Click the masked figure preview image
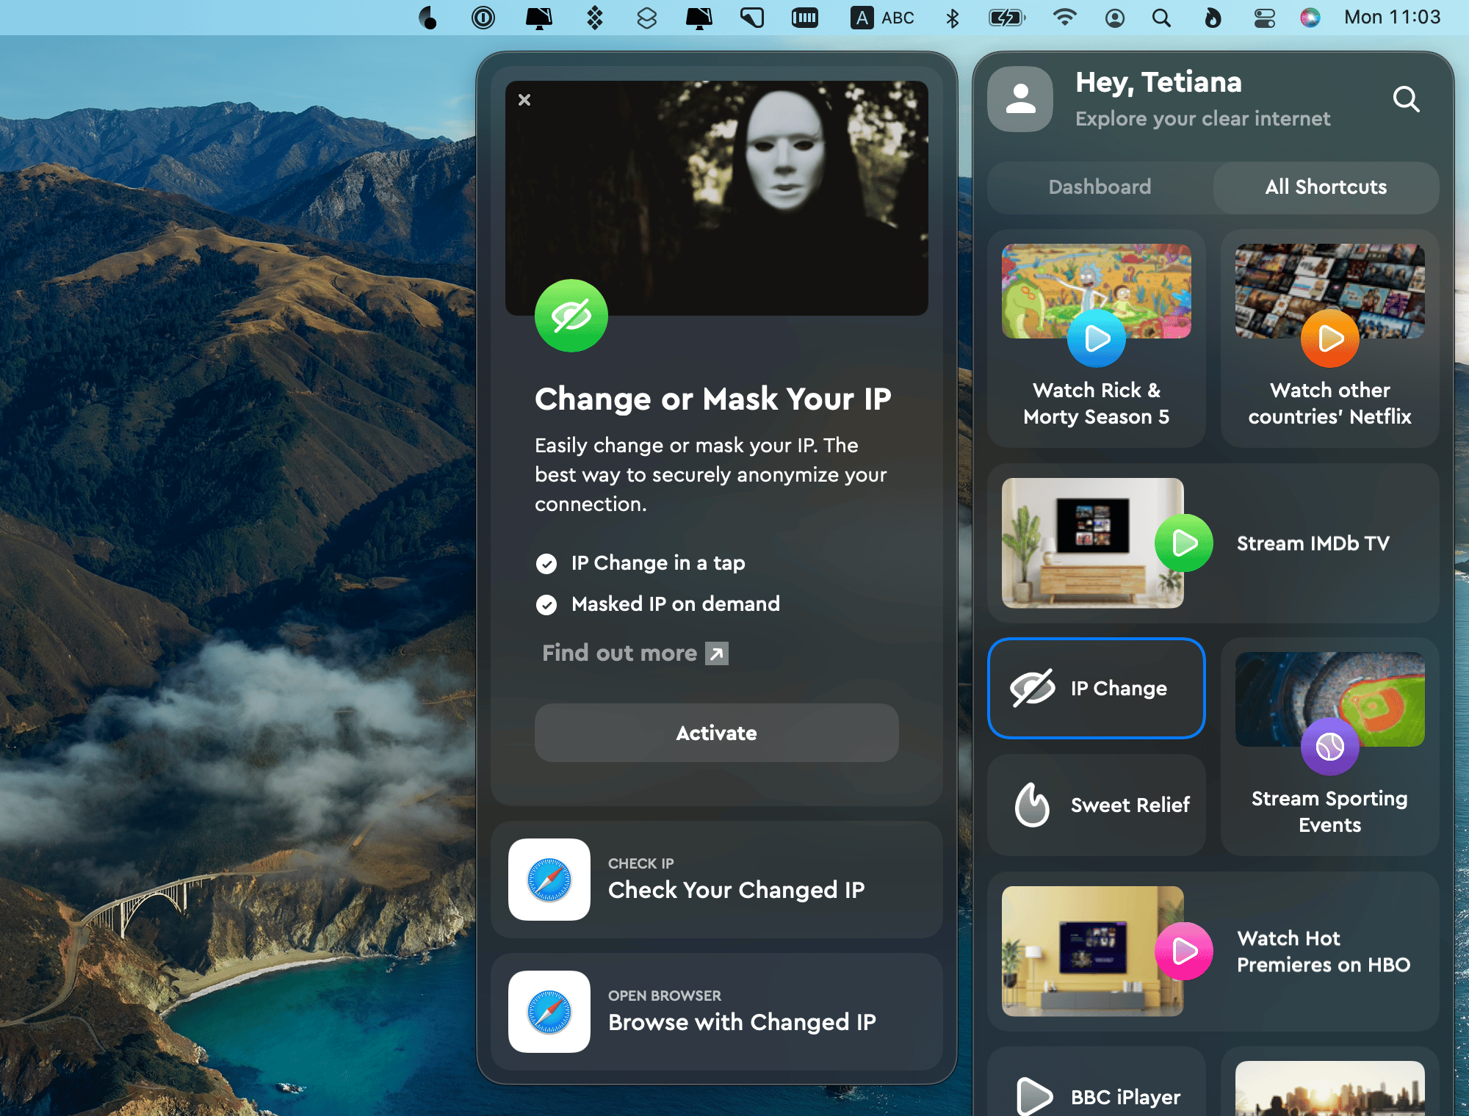The height and width of the screenshot is (1116, 1469). [717, 198]
